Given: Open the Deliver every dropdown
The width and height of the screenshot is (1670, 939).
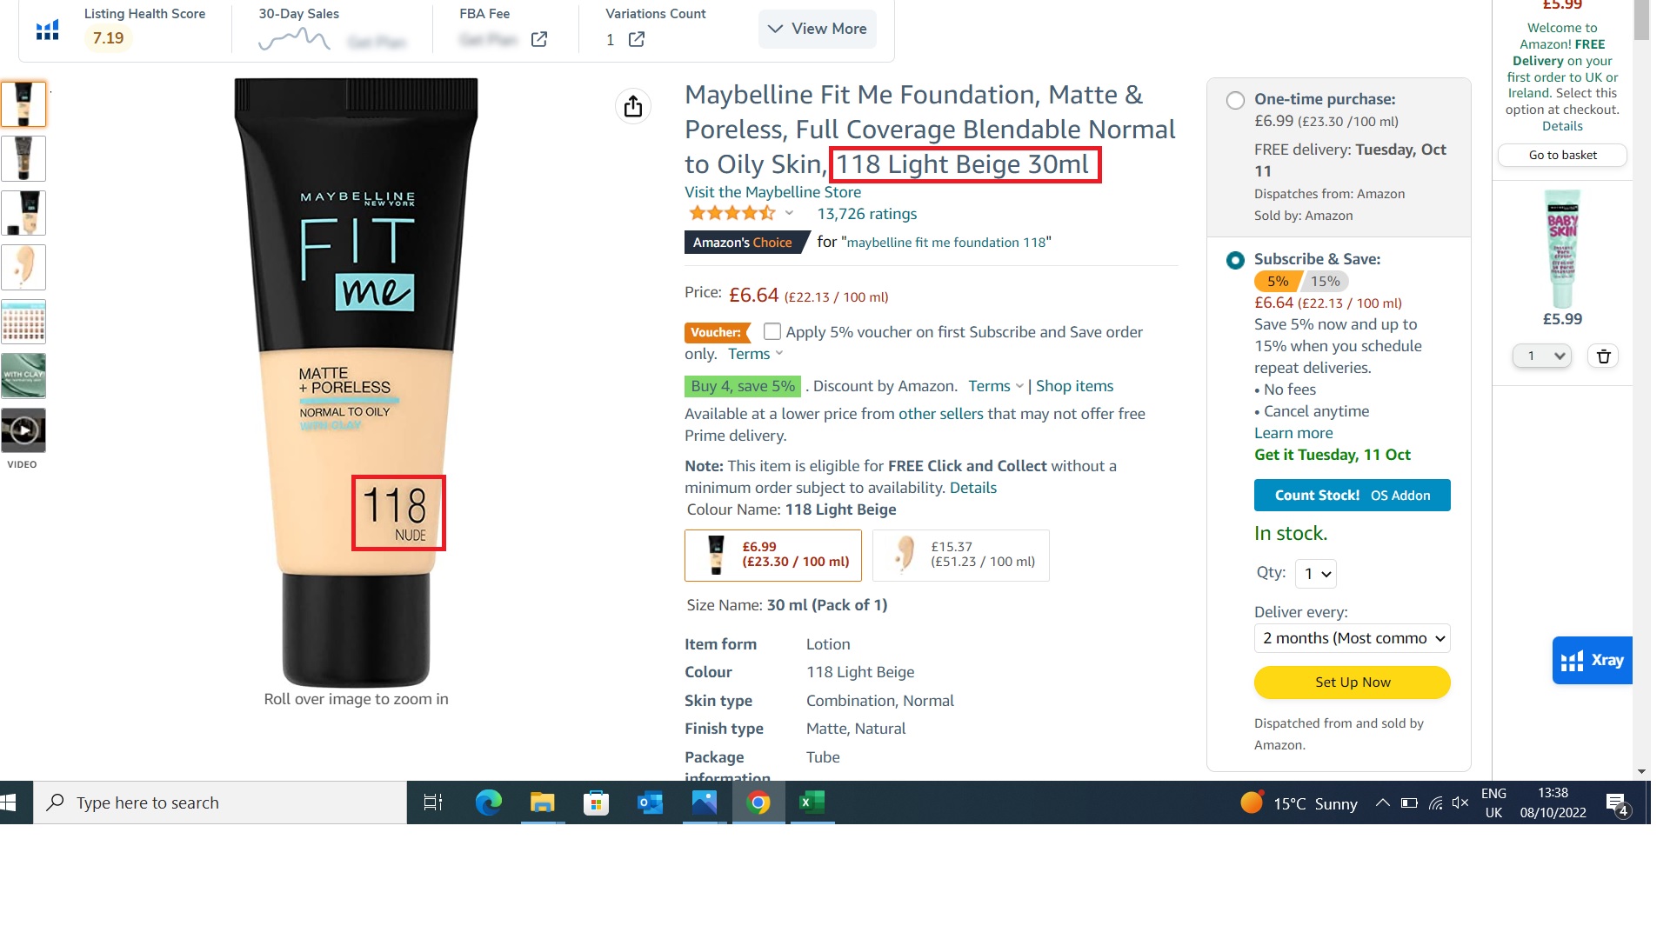Looking at the screenshot, I should 1352,637.
